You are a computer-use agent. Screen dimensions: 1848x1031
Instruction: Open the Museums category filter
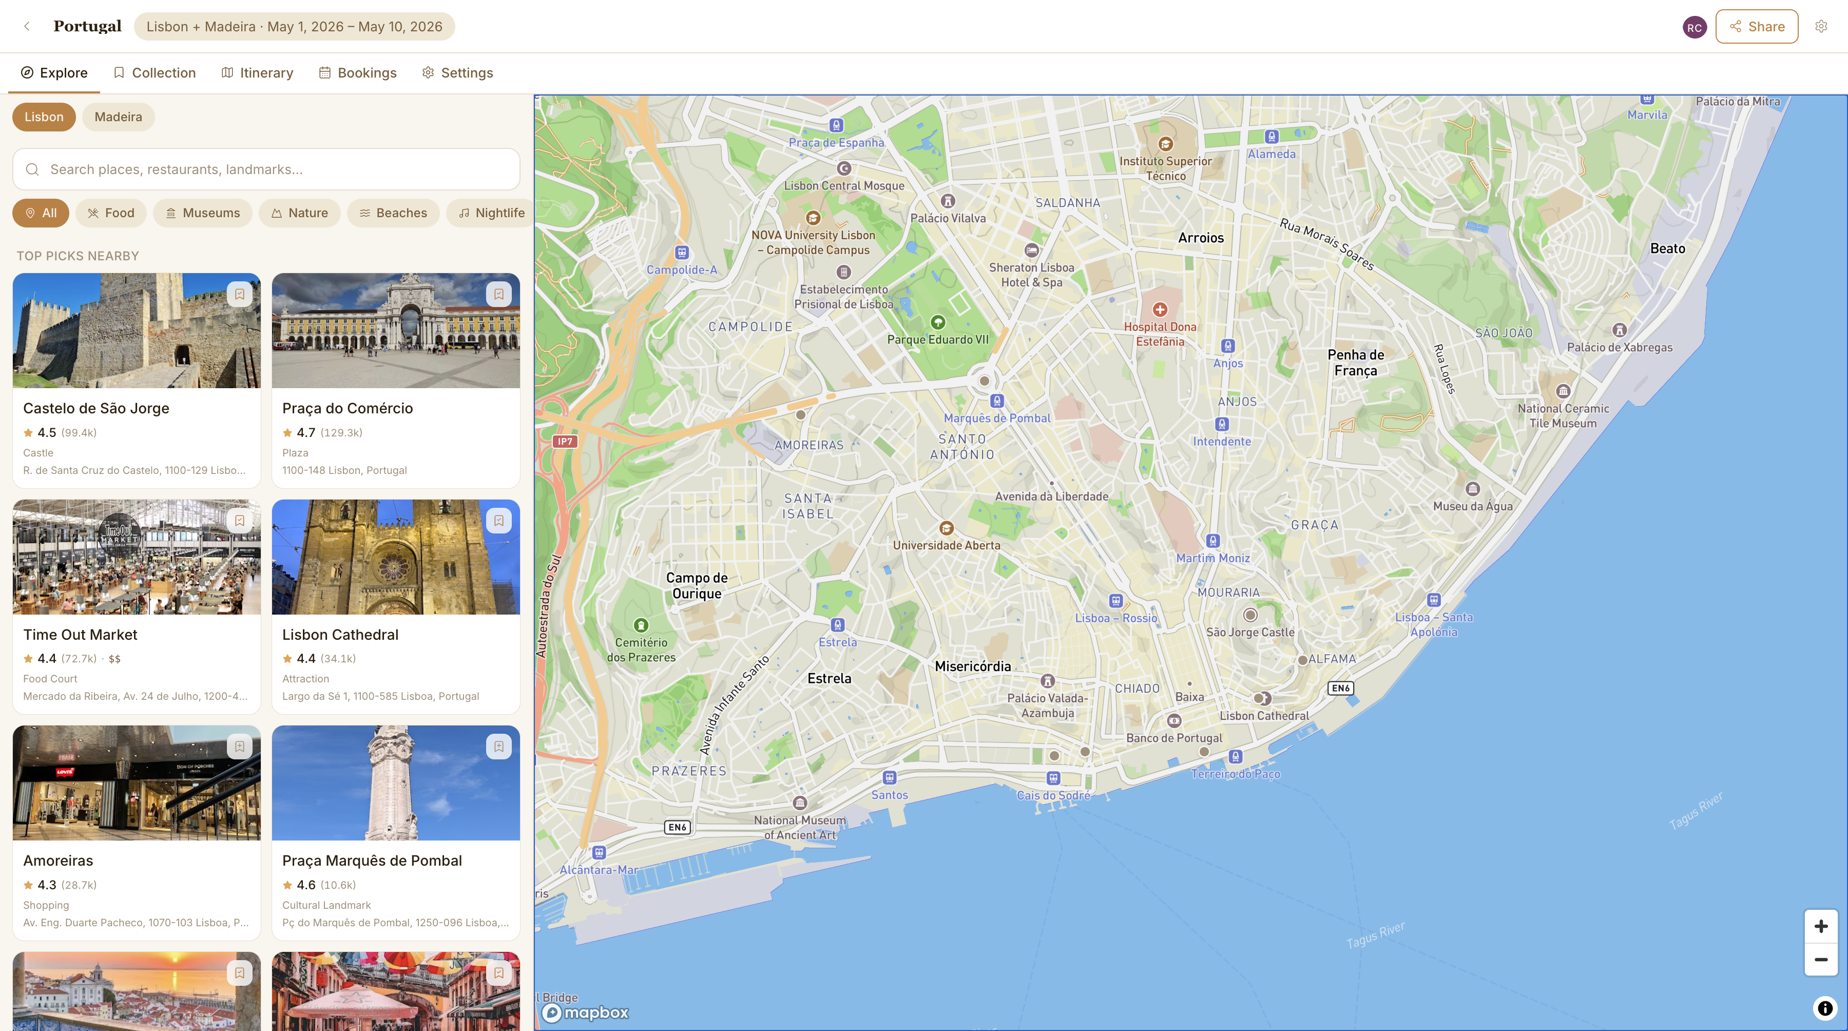coord(203,213)
